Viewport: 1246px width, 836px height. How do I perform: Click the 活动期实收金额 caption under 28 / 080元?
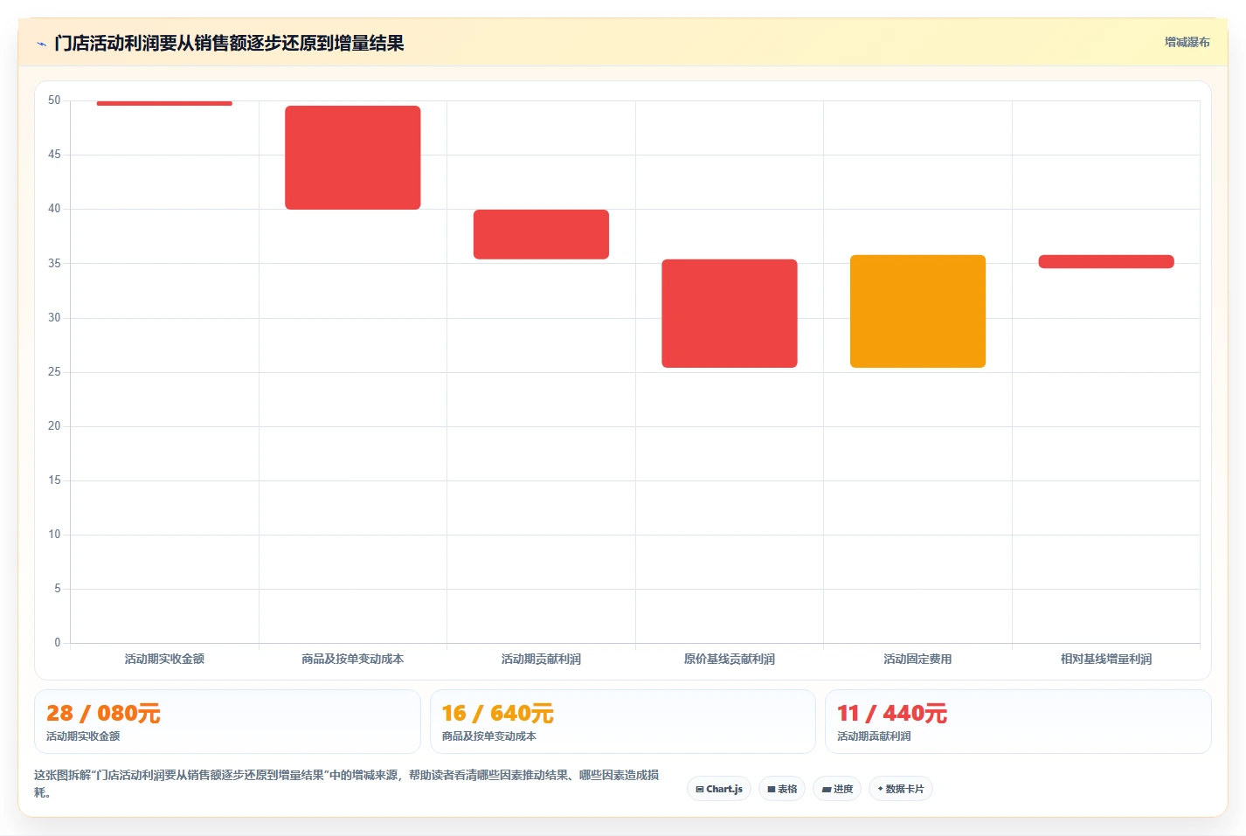click(83, 736)
